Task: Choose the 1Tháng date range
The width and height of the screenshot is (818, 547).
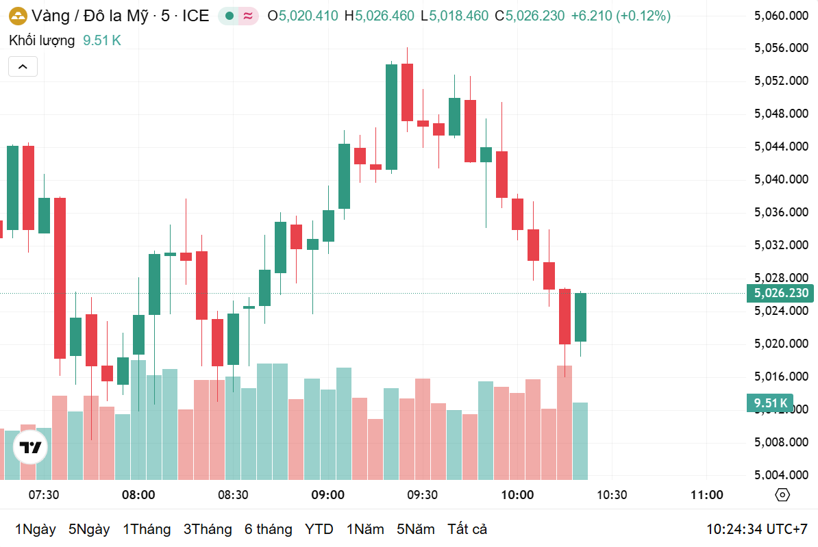Action: tap(147, 529)
